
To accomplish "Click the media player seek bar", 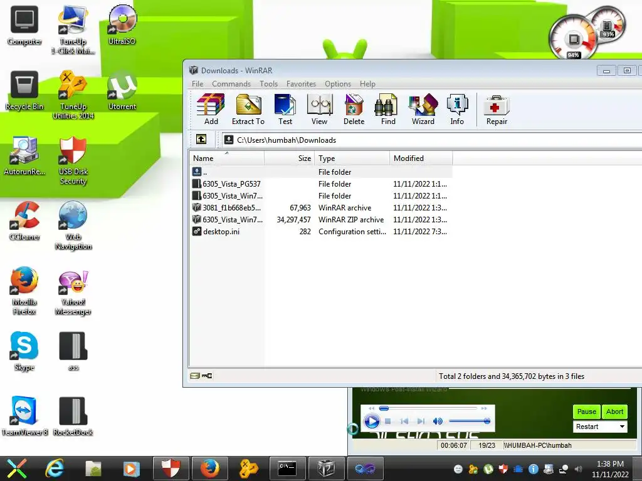I will coord(428,408).
